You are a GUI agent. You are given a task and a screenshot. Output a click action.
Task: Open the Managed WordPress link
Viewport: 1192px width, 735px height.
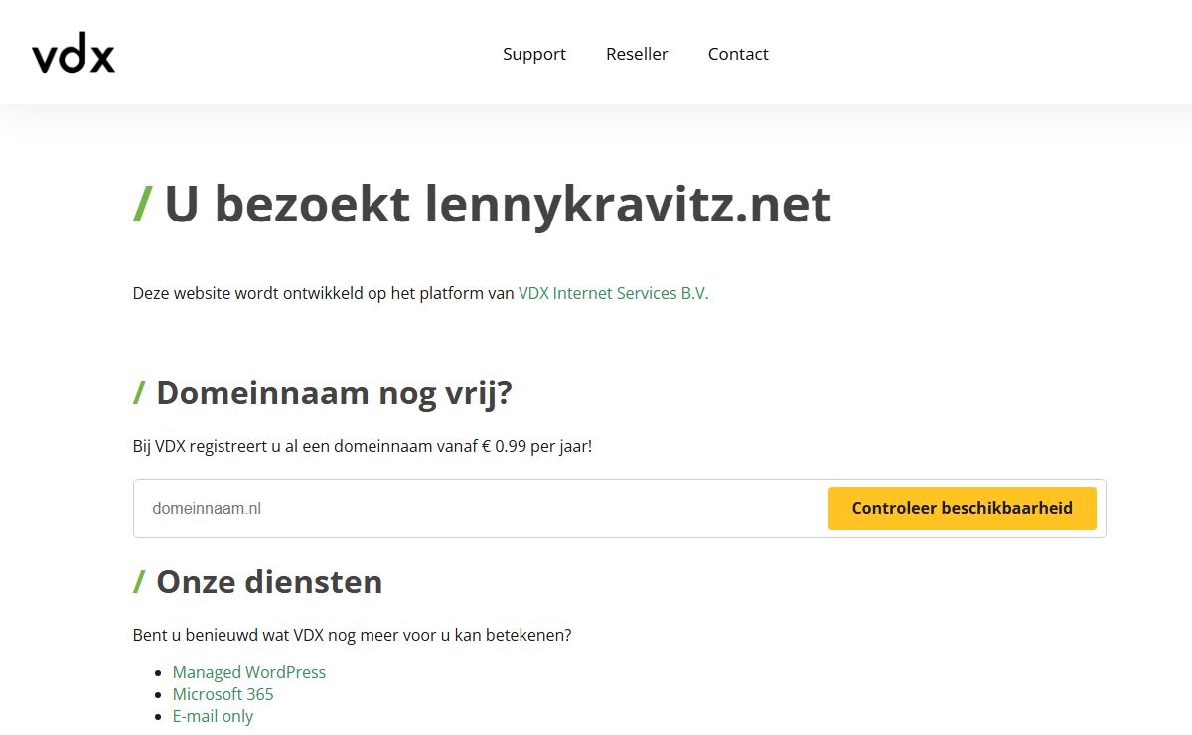[249, 672]
